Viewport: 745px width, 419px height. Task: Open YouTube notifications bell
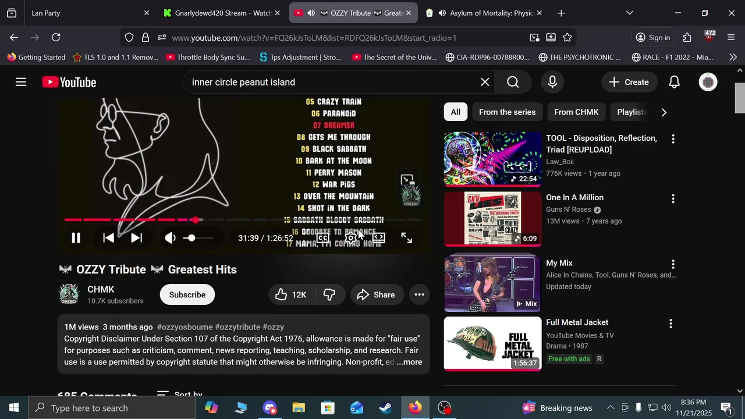pyautogui.click(x=674, y=82)
